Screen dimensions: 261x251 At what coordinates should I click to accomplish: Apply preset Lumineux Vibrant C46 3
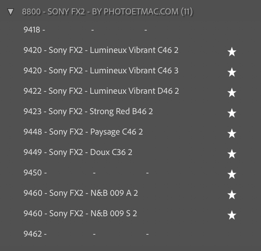pyautogui.click(x=101, y=71)
